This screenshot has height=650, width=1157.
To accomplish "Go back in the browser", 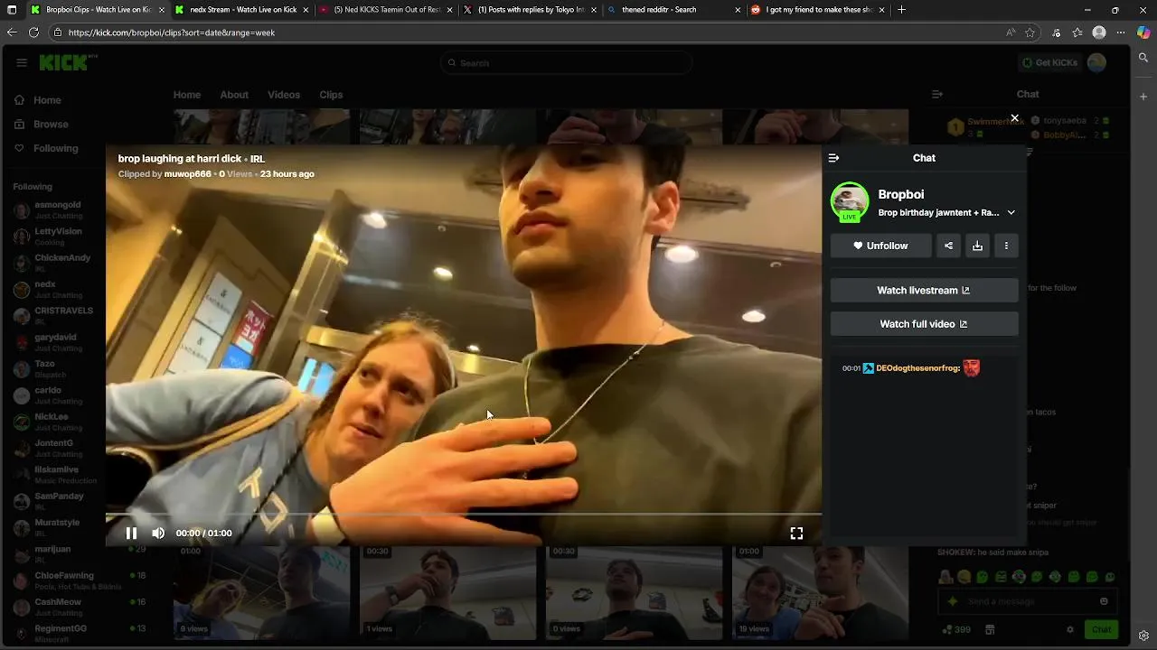I will click(12, 32).
